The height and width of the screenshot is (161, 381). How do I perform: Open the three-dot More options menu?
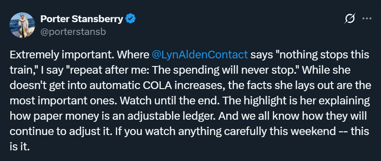(367, 18)
